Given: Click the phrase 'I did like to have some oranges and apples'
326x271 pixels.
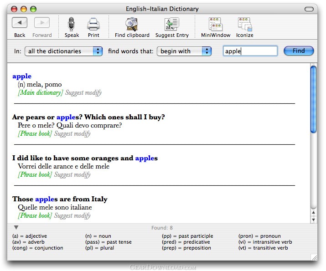Looking at the screenshot, I should (x=85, y=158).
